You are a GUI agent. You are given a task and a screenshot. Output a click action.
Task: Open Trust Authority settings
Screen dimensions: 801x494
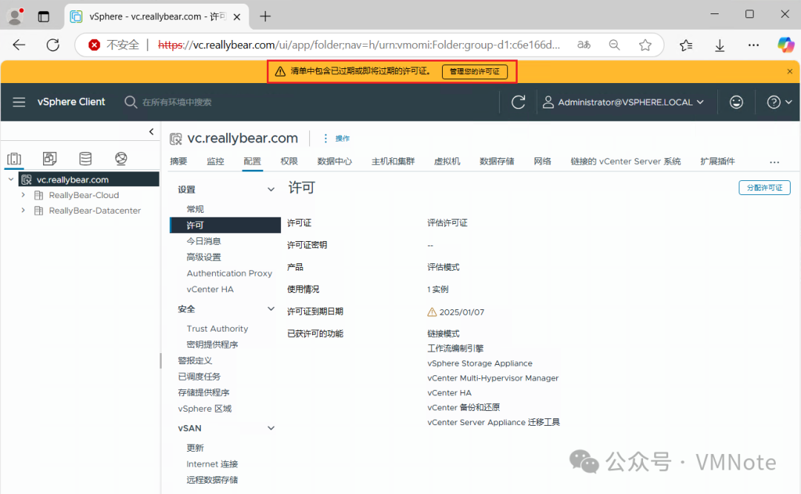(217, 329)
